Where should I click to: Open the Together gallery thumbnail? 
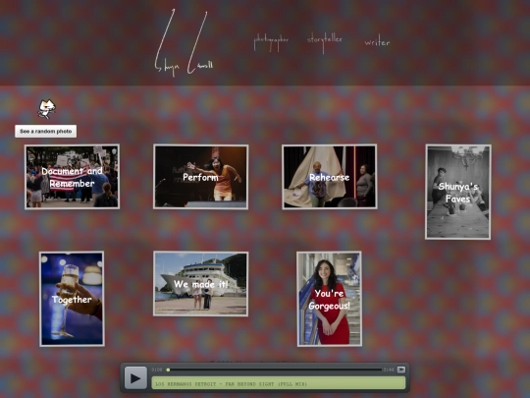pos(72,299)
